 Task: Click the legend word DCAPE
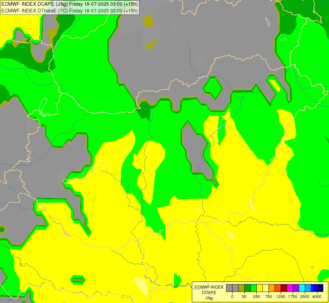pyautogui.click(x=209, y=293)
